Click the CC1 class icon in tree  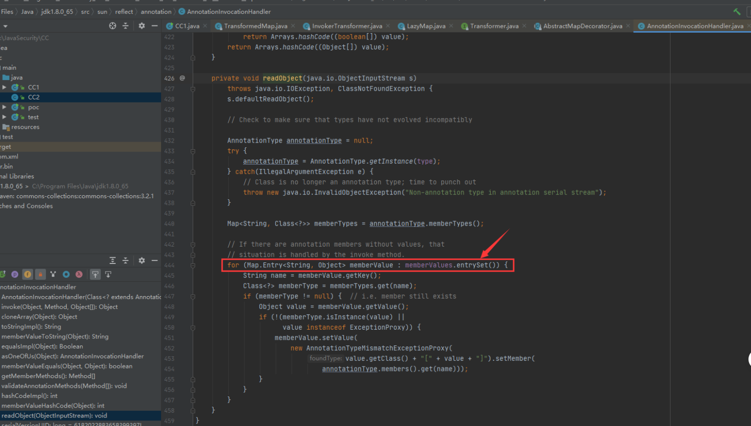15,87
